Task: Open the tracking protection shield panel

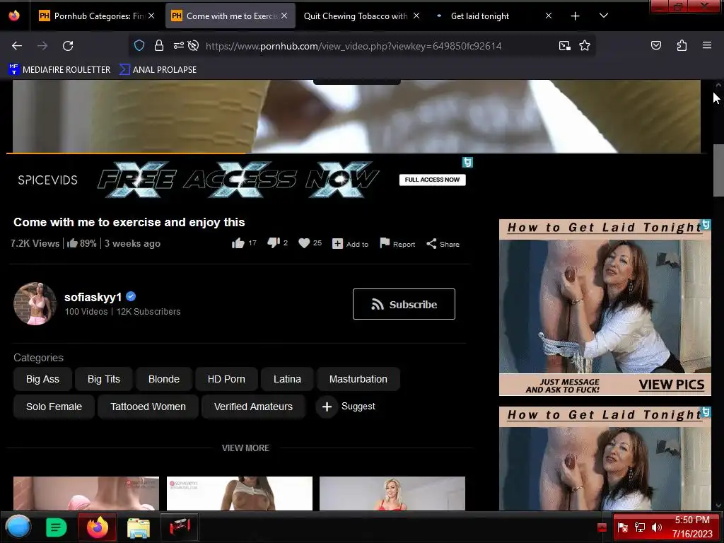Action: [x=139, y=45]
